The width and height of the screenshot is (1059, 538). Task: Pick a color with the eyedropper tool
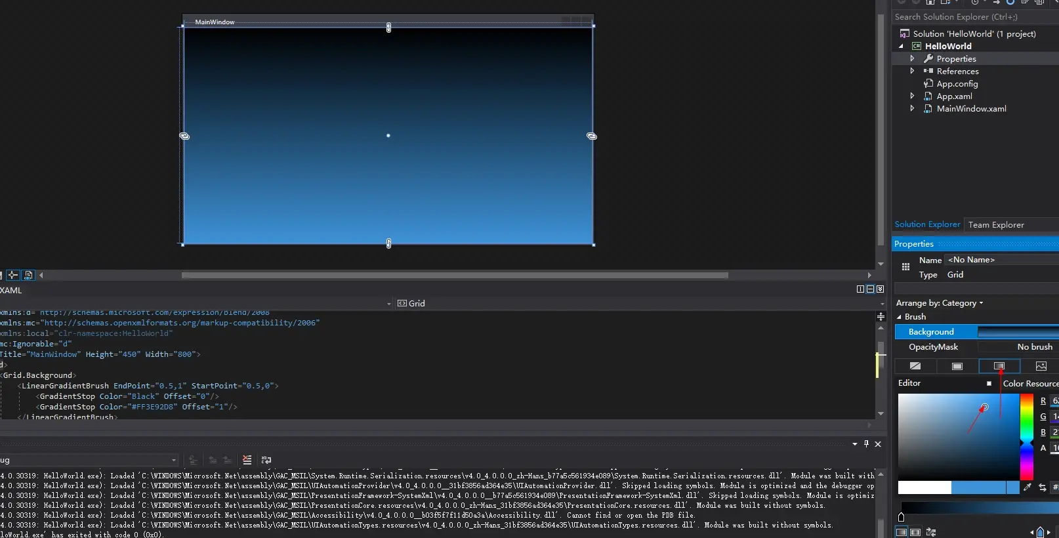1028,487
